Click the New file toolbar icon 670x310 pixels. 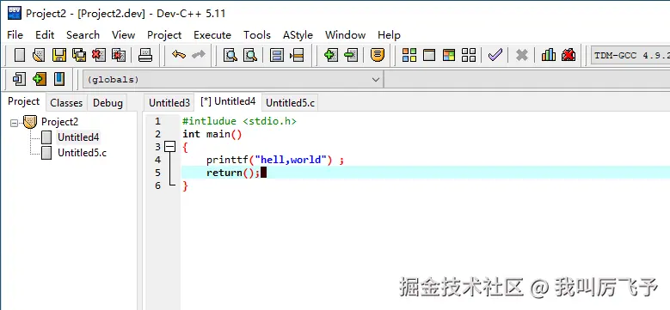[20, 55]
